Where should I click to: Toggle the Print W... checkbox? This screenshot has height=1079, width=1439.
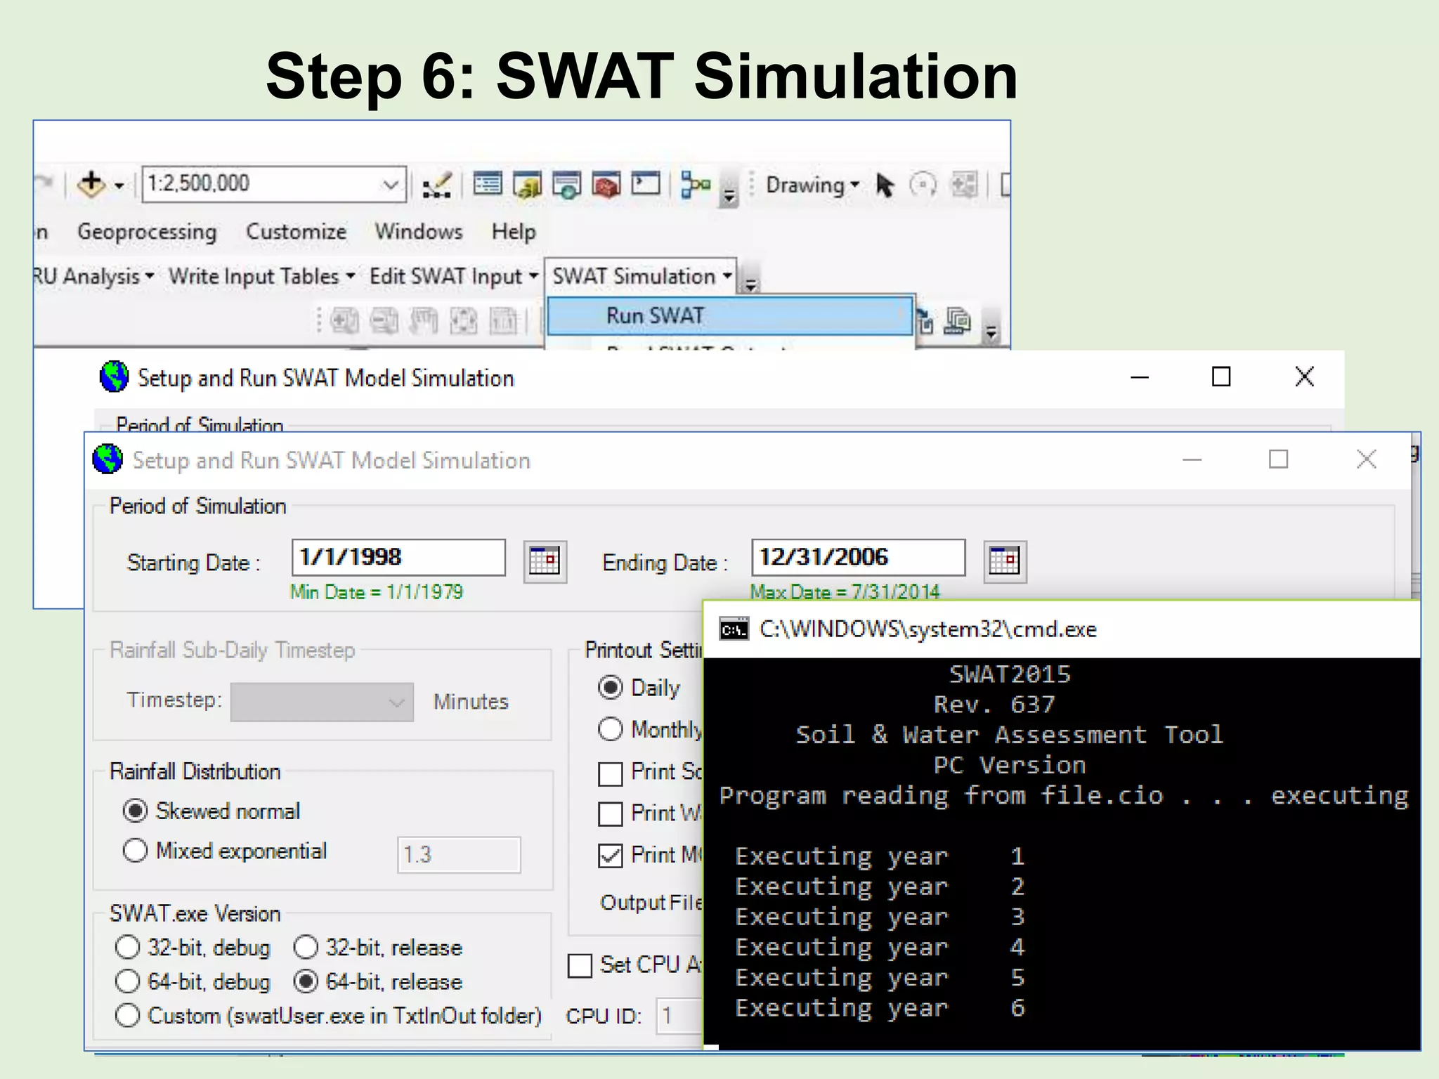click(x=610, y=815)
